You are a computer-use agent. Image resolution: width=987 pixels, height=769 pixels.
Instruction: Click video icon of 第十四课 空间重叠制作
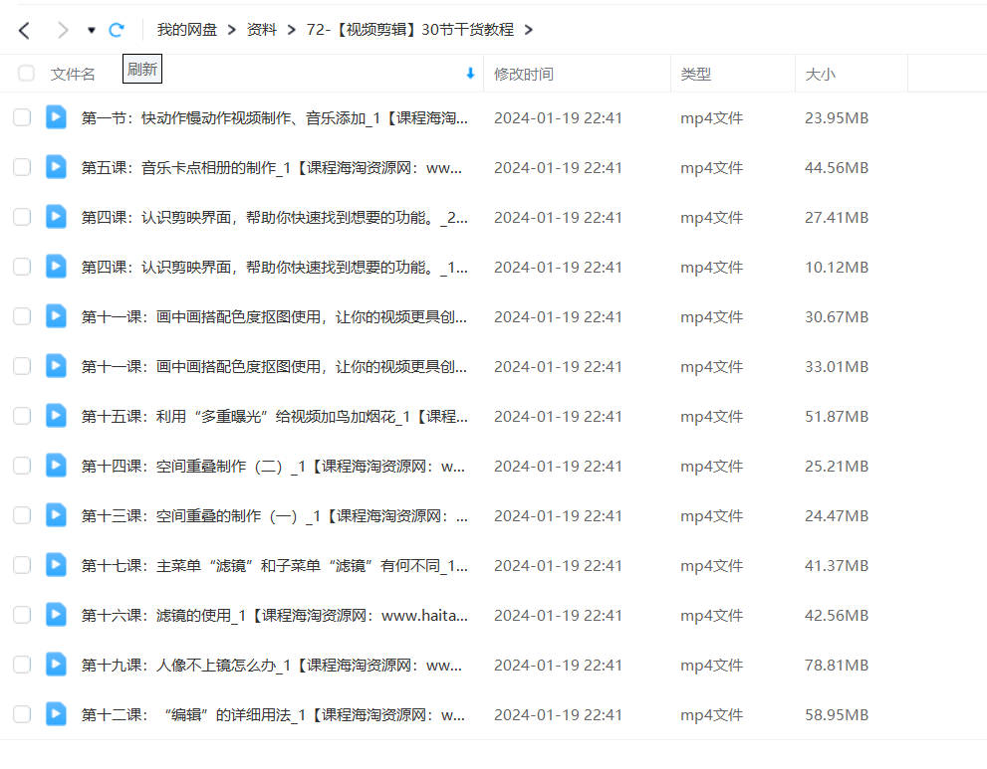56,465
